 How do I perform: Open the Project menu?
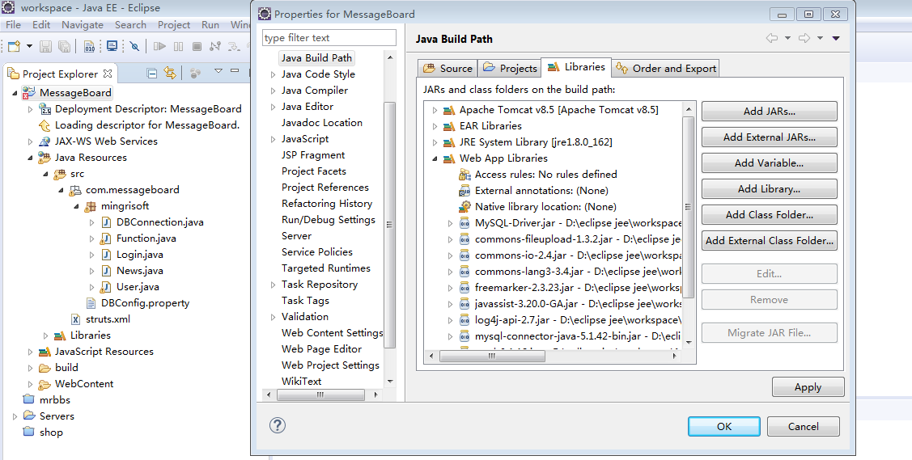coord(174,25)
